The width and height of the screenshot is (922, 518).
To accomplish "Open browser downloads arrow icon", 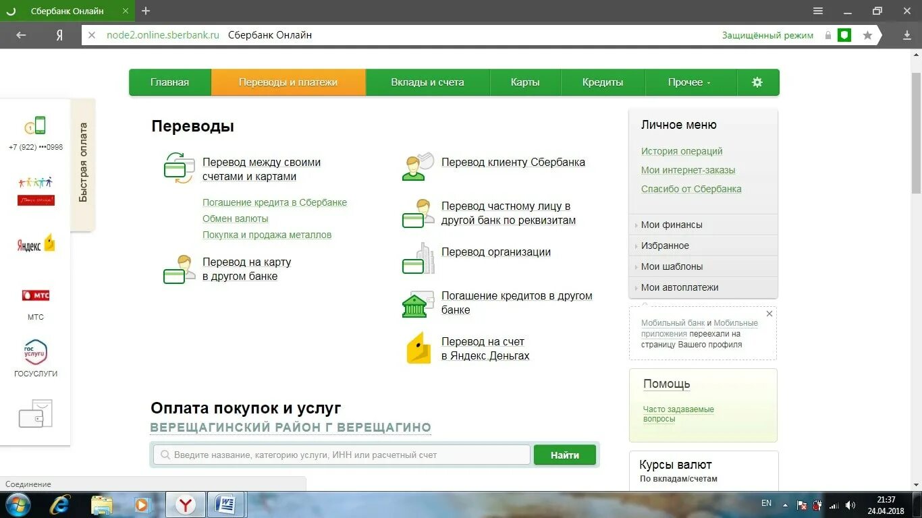I will (x=907, y=35).
